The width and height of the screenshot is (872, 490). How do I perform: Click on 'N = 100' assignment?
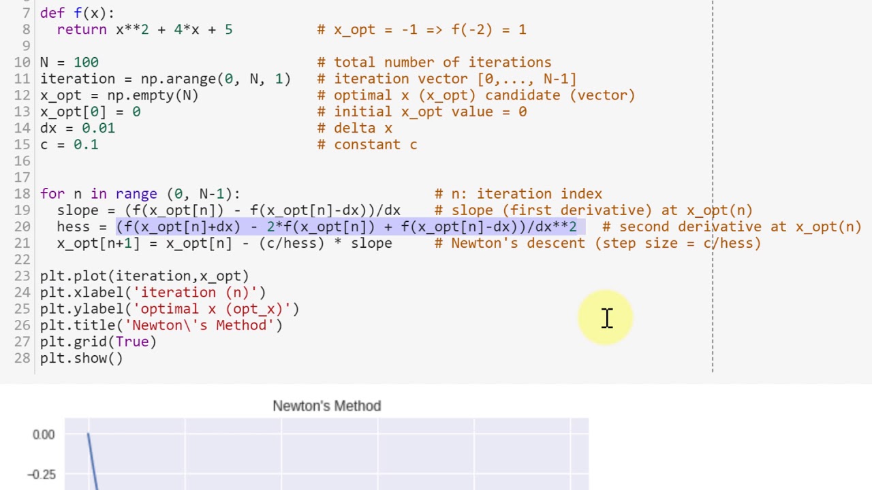[69, 62]
